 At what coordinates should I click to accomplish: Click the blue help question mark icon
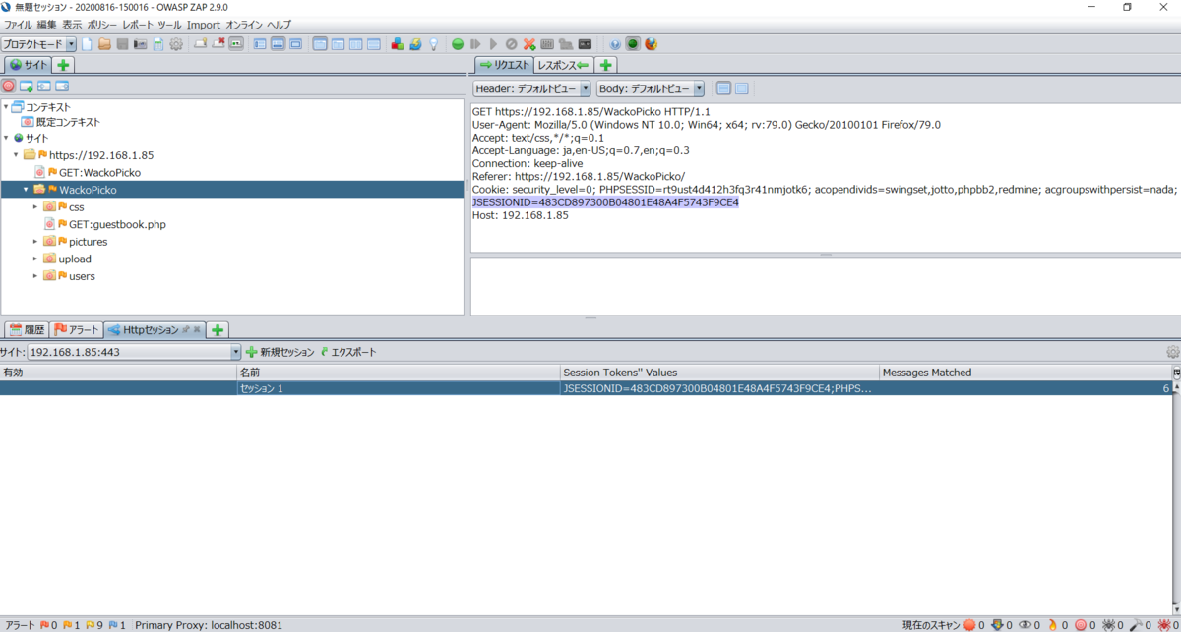click(x=615, y=44)
